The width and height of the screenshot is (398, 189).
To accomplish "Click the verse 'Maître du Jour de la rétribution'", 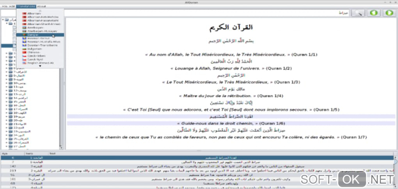I will click(231, 96).
